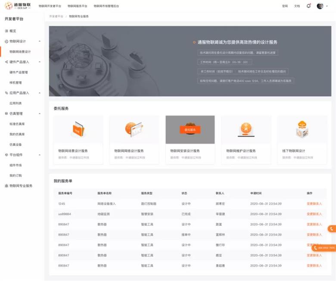
Task: Click the orange floating phone icon
Action: click(332, 229)
